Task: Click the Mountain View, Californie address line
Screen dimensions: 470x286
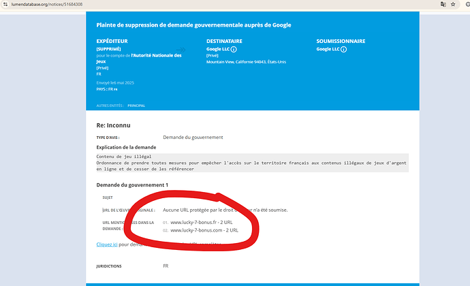Action: pyautogui.click(x=246, y=62)
